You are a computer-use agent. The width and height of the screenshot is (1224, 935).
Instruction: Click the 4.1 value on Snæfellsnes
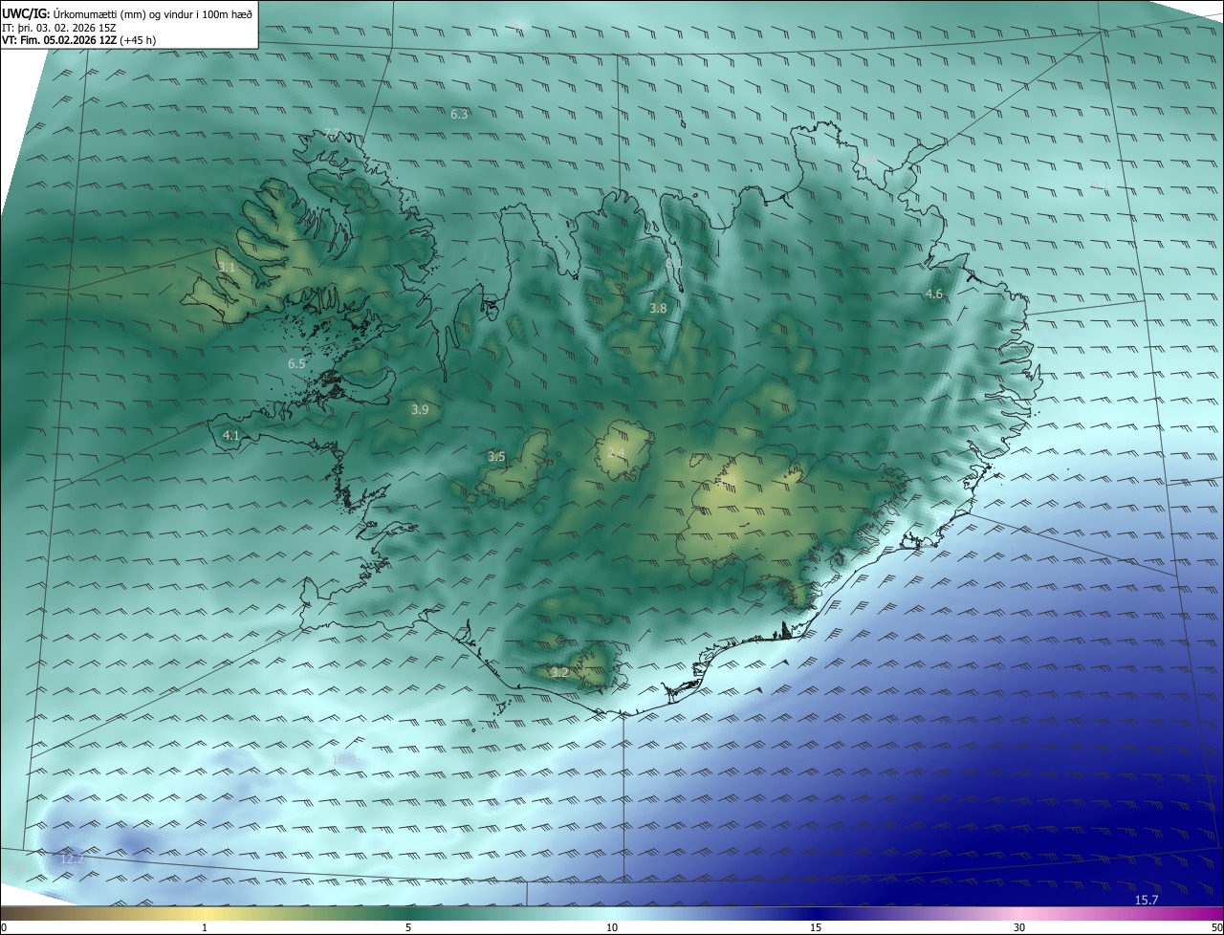click(x=230, y=436)
